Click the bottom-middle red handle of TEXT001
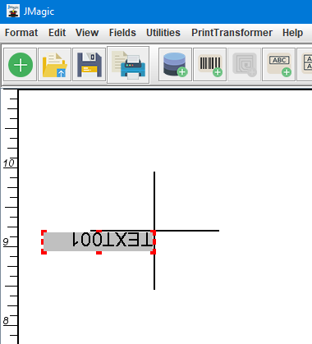The image size is (312, 344). pos(99,252)
